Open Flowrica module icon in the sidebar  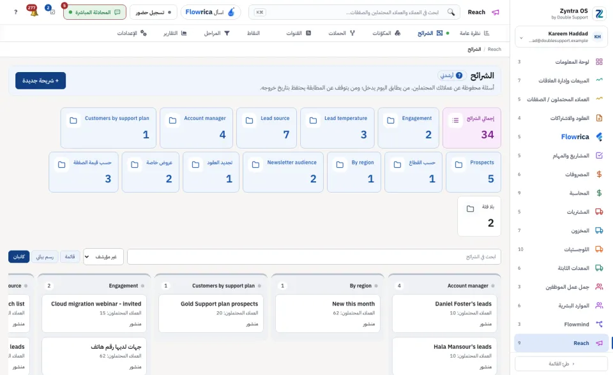(x=599, y=136)
